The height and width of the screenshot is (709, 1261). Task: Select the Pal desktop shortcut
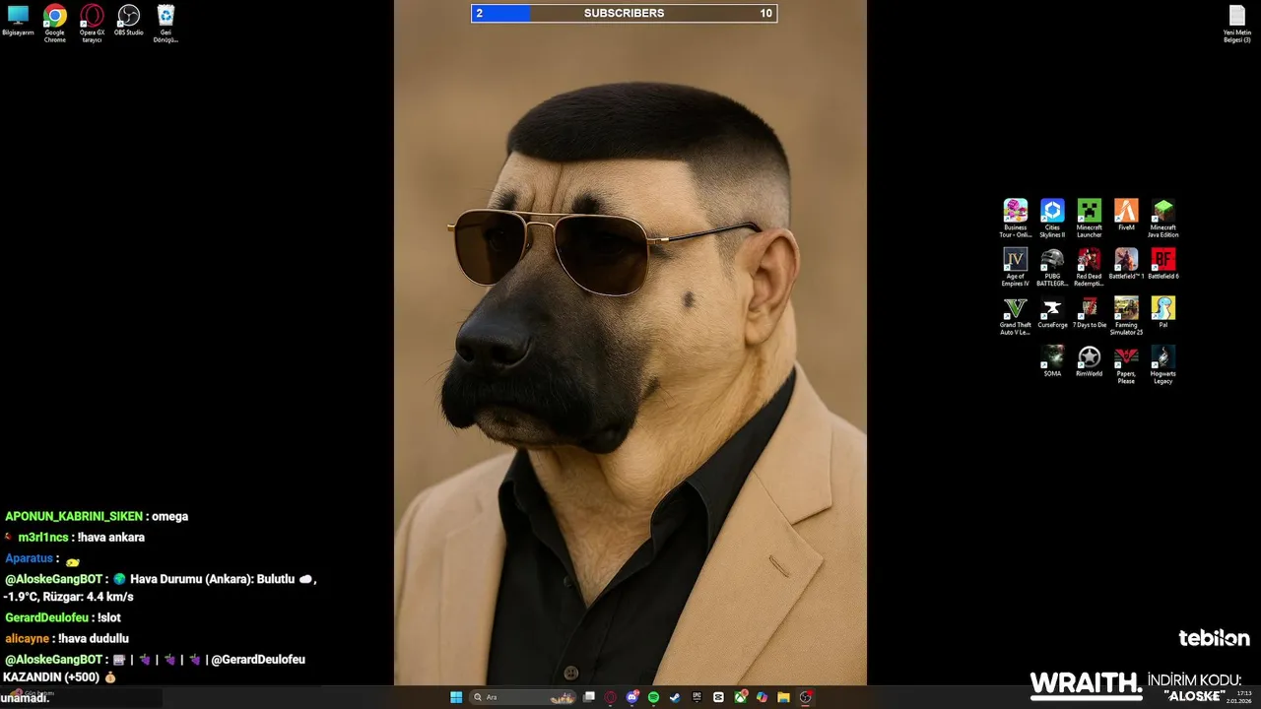tap(1162, 313)
